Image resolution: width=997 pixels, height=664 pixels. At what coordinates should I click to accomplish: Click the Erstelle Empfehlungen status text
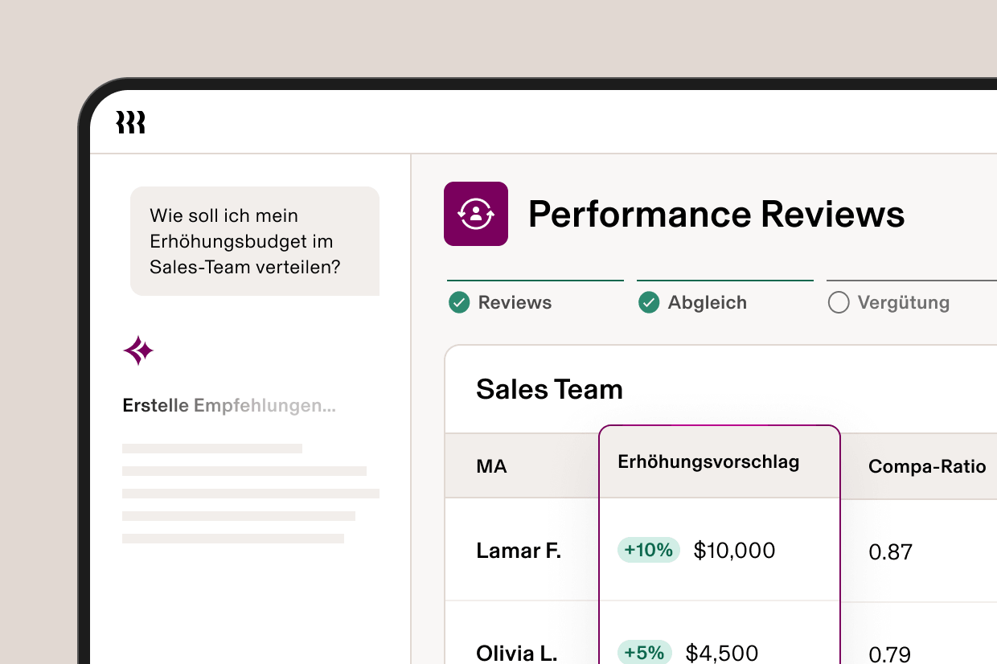[x=229, y=406]
